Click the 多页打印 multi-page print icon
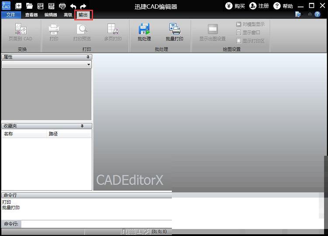Viewport: 328px width, 236px height. (x=113, y=29)
